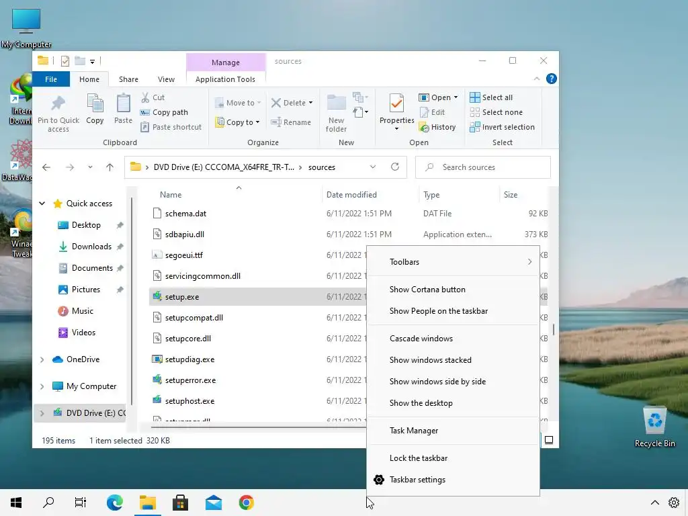Viewport: 688px width, 516px height.
Task: Click the Search sources input box
Action: [x=482, y=167]
